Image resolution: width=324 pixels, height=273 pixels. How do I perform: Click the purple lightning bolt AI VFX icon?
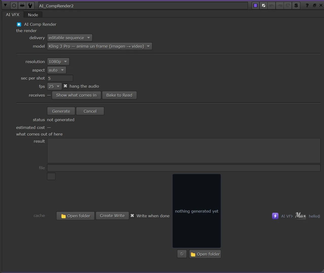[x=275, y=216]
